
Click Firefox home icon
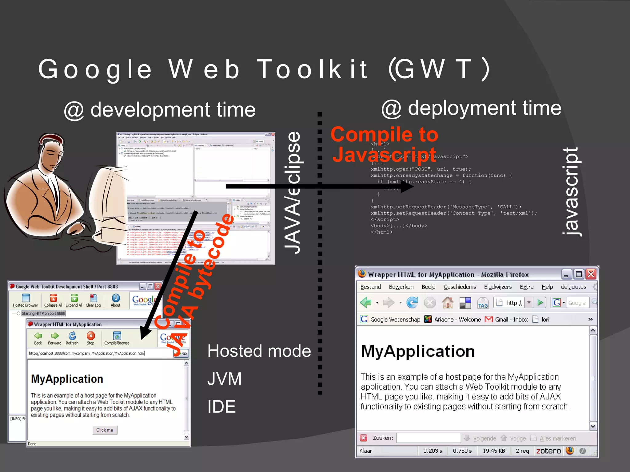(448, 303)
